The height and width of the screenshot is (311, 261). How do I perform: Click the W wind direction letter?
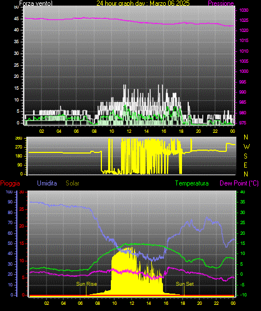click(x=246, y=147)
